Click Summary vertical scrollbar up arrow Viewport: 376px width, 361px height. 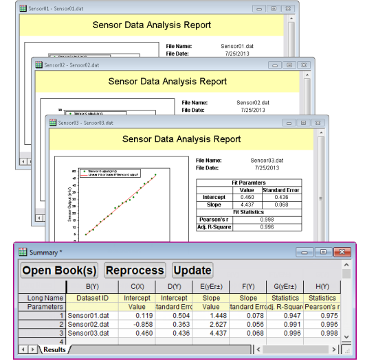click(x=346, y=265)
